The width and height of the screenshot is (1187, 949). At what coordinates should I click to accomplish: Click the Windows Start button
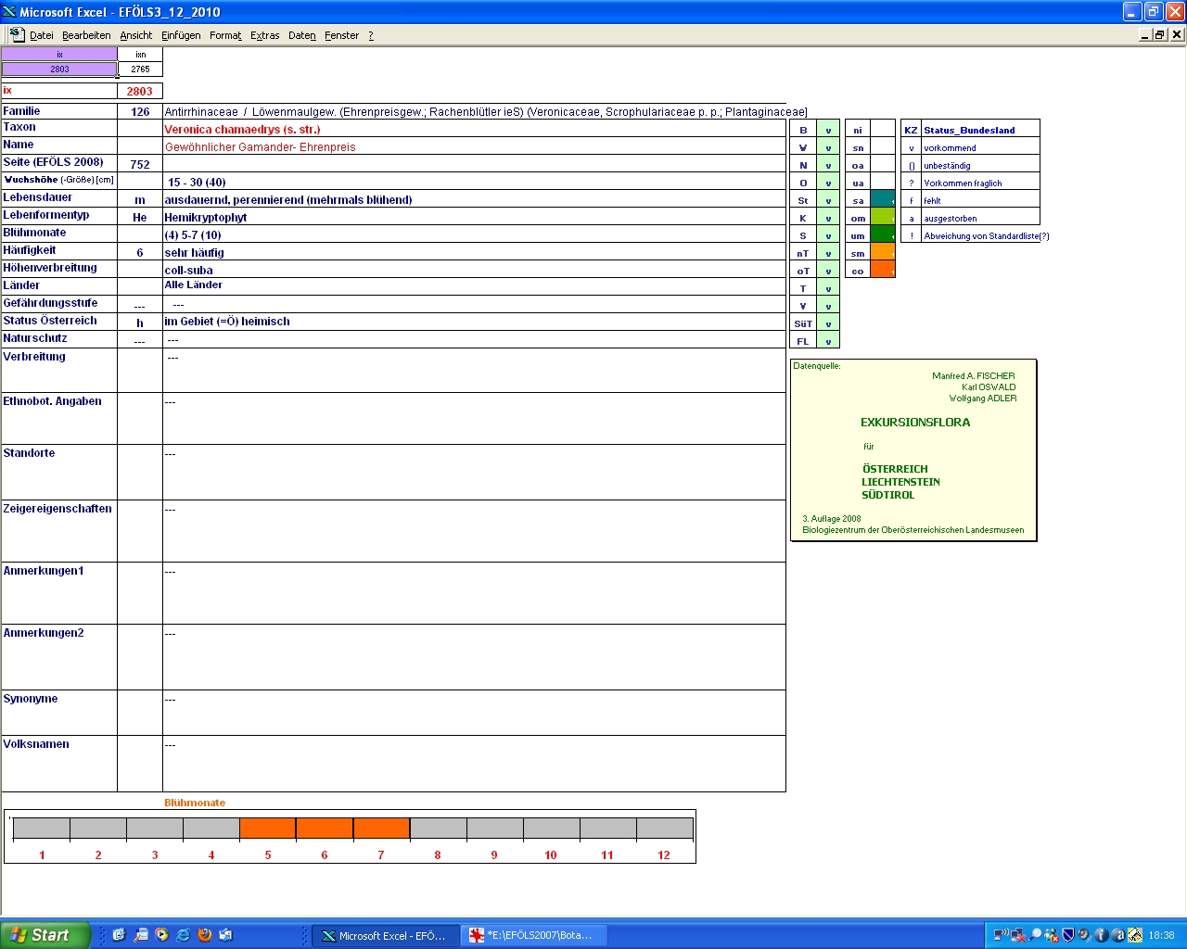tap(45, 935)
